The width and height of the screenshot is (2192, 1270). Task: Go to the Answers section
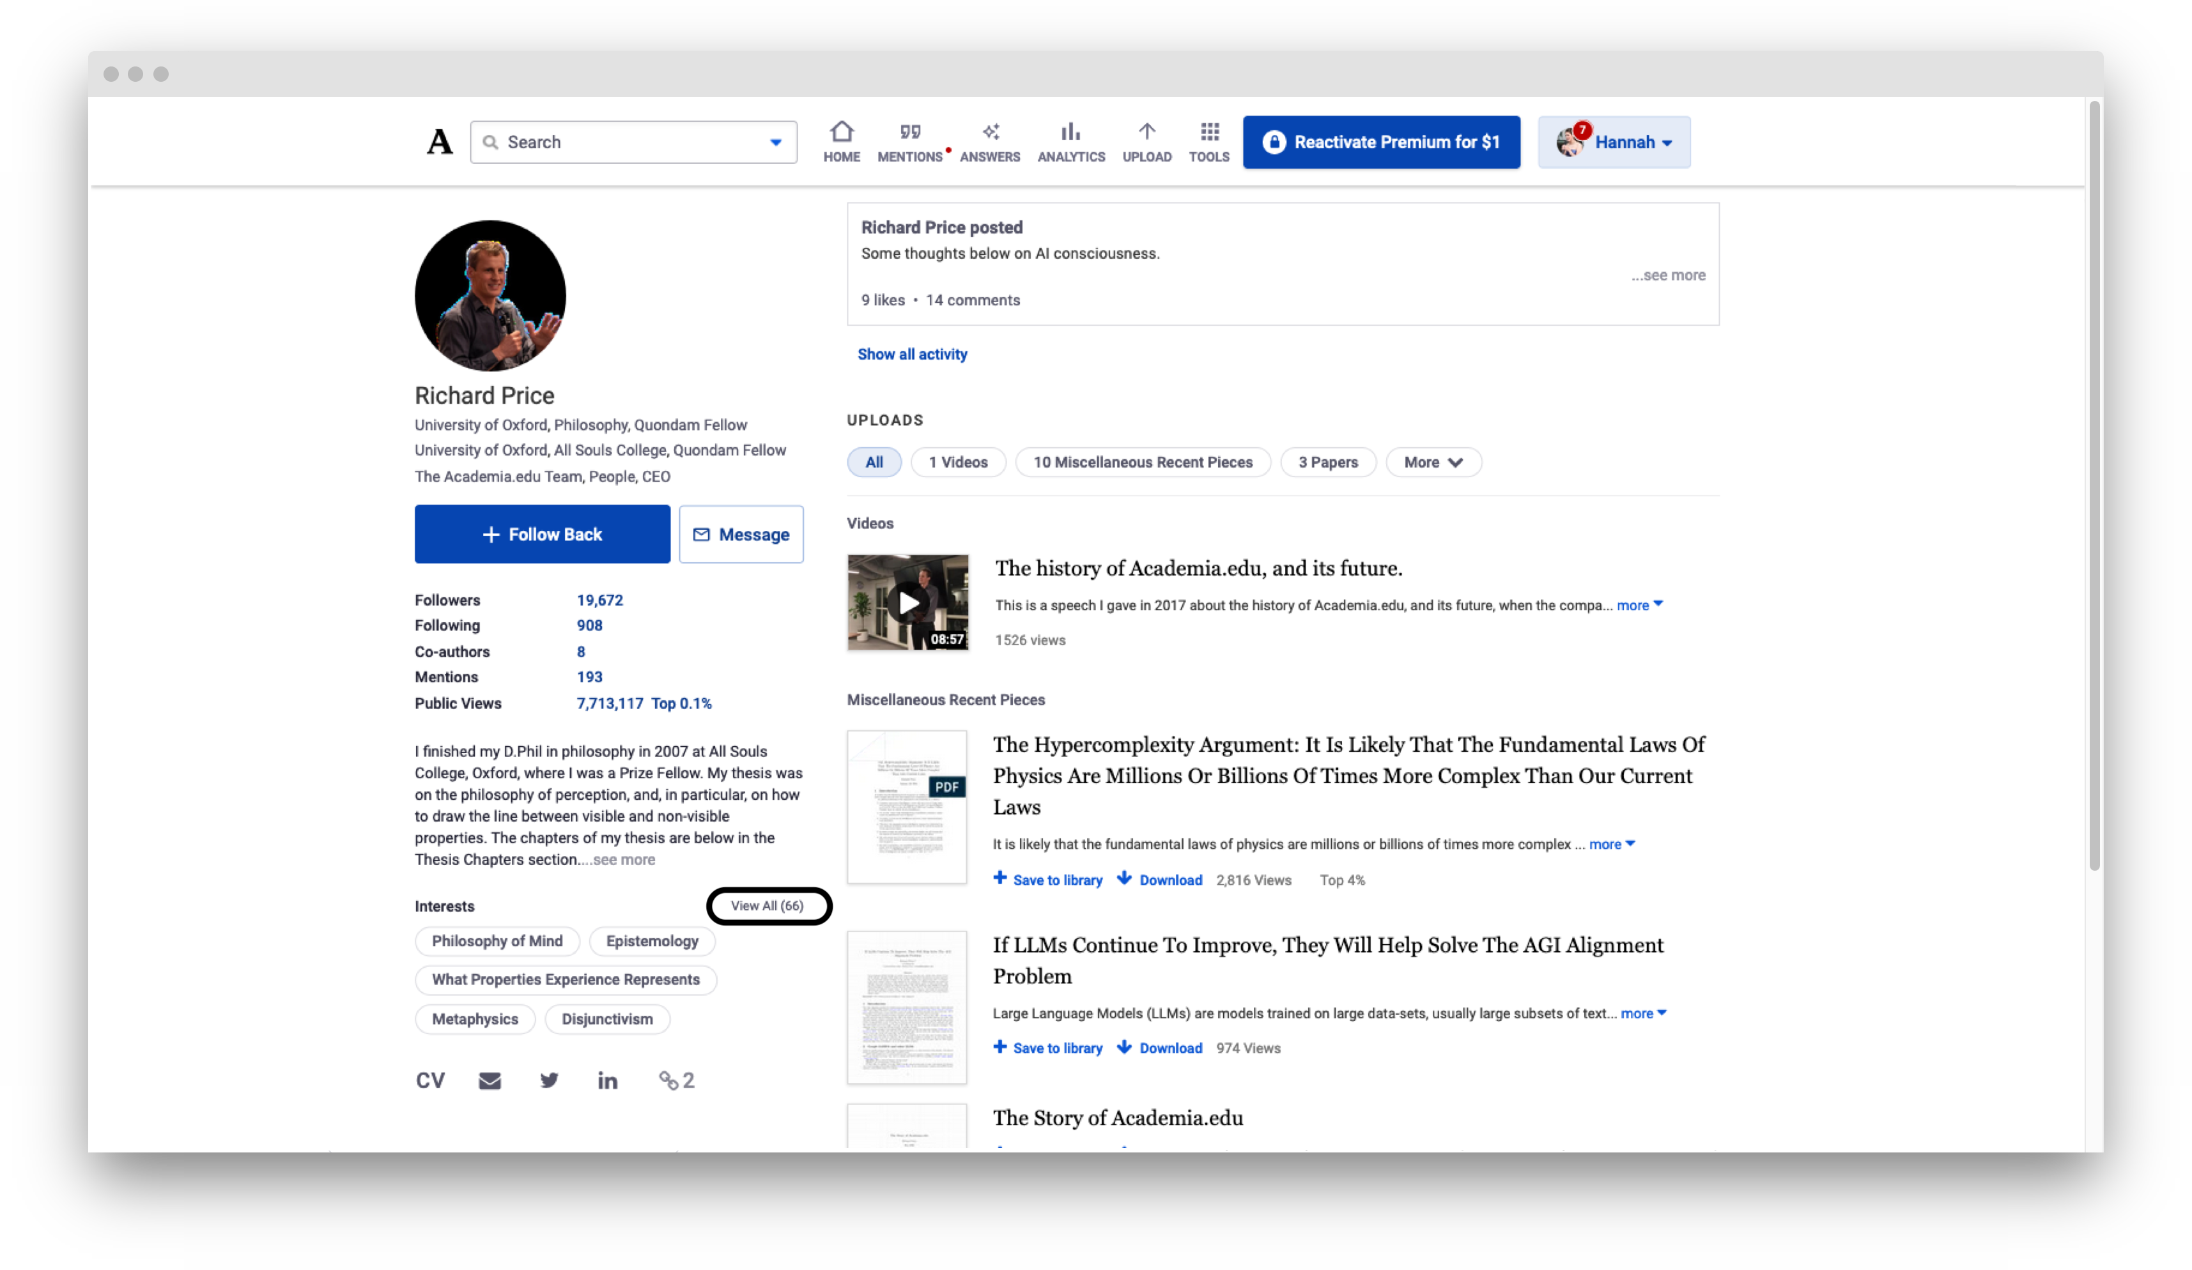click(x=990, y=142)
